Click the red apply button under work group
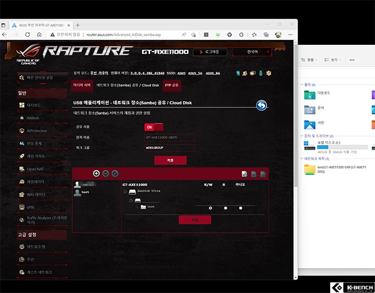Screen dimensions: 375x293 point(170,160)
